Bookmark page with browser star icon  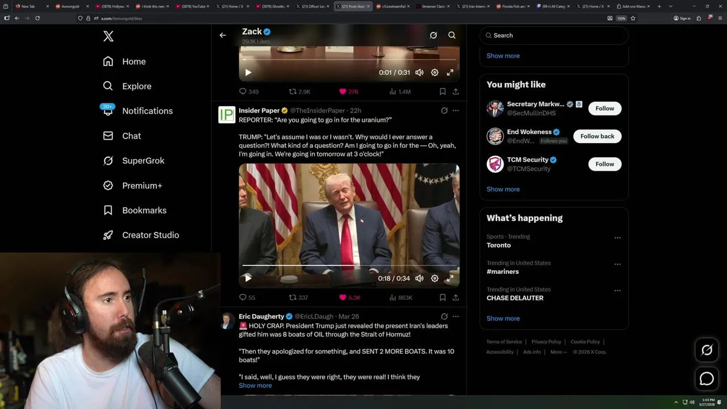(633, 18)
